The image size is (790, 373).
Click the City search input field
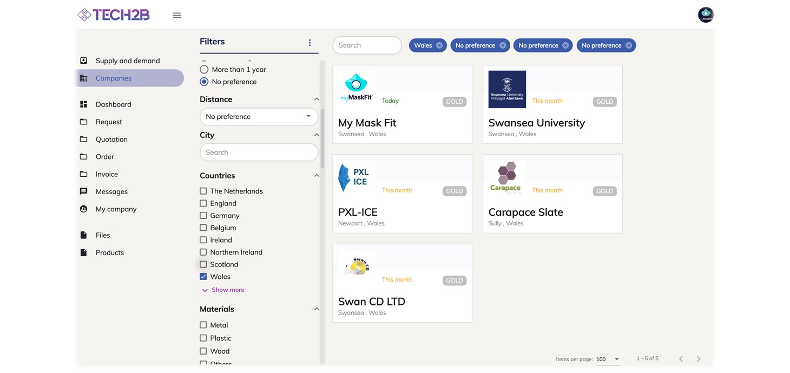tap(259, 152)
